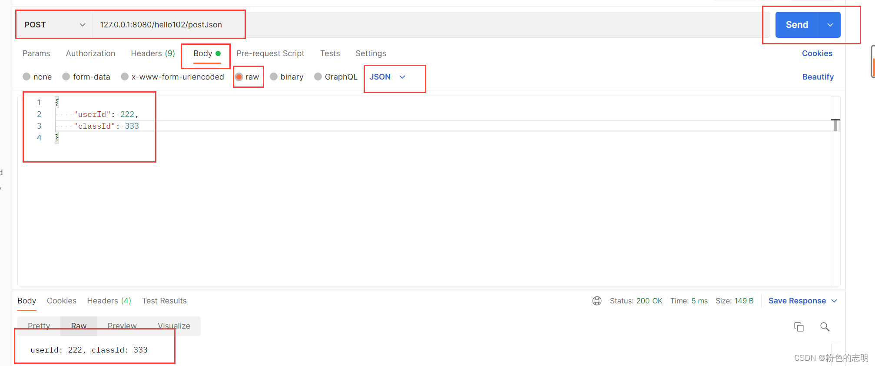The image size is (875, 366).
Task: Select the none body type radio
Action: (x=27, y=77)
